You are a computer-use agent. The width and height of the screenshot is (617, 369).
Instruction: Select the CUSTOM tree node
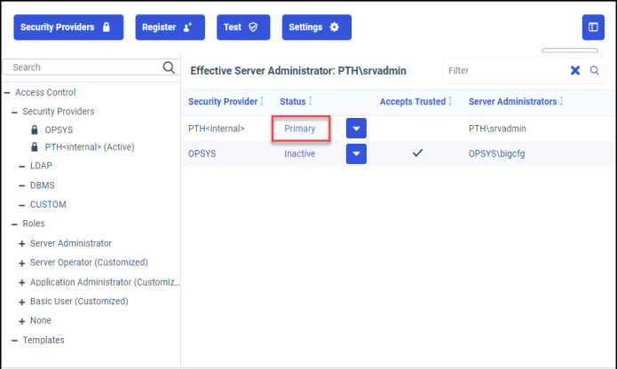[48, 204]
